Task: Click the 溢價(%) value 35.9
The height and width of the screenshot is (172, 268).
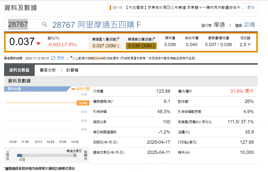Action: (x=249, y=132)
